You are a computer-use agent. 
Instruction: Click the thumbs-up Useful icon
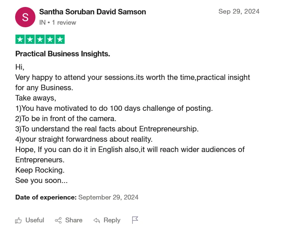tap(18, 220)
